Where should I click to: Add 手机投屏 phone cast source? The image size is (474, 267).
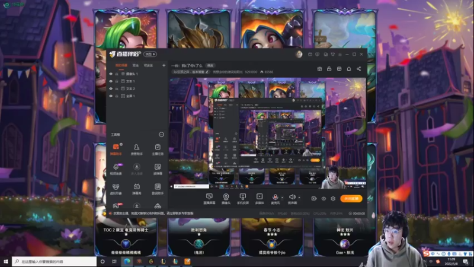(x=242, y=199)
